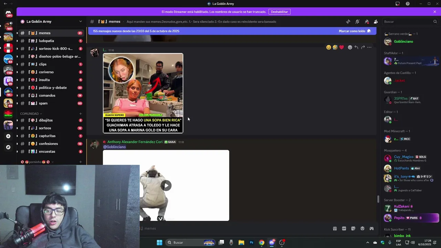React with the rolling laughing emoji
The height and width of the screenshot is (248, 441).
point(335,47)
